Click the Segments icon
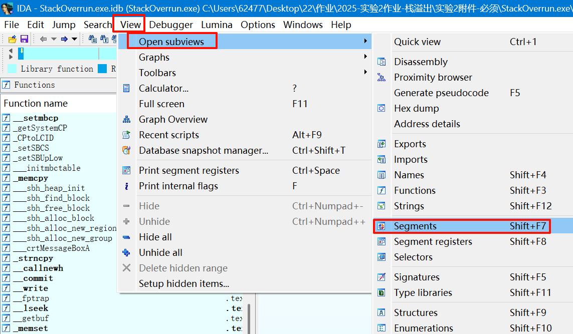This screenshot has height=334, width=573. pyautogui.click(x=381, y=226)
